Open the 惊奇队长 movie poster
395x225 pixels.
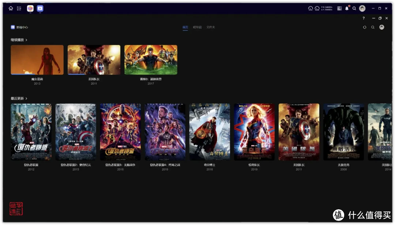click(254, 132)
